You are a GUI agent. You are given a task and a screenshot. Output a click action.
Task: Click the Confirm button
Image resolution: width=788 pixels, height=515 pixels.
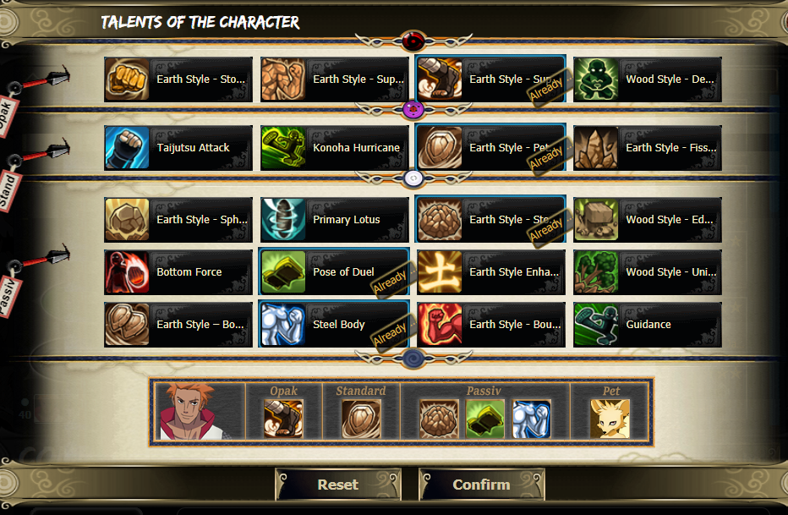pos(481,485)
